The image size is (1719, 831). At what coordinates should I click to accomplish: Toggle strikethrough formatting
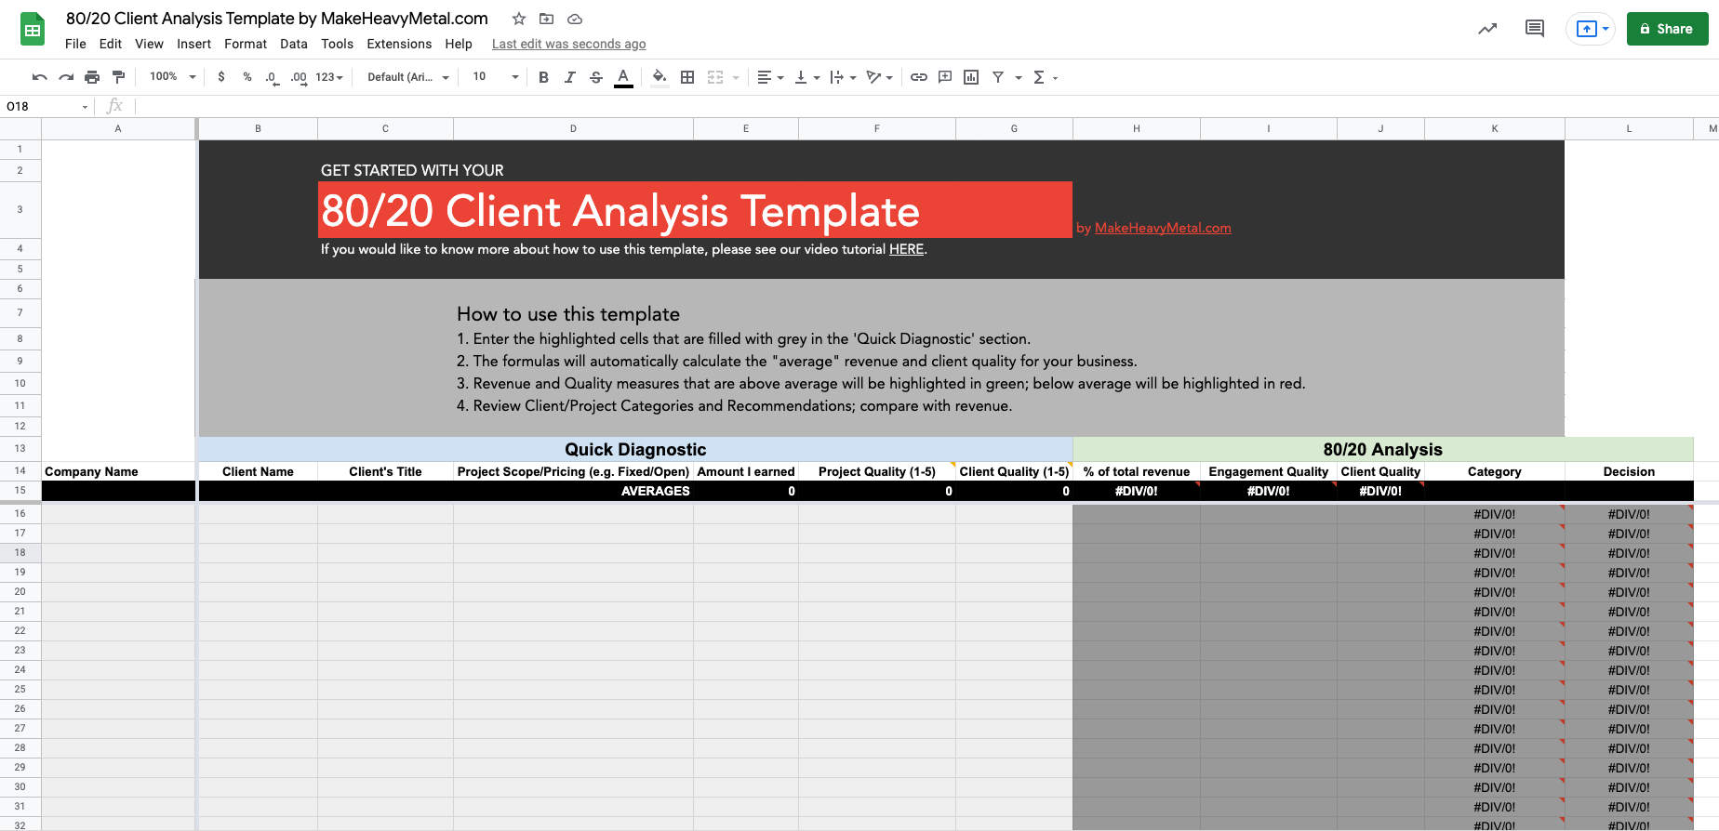tap(596, 77)
